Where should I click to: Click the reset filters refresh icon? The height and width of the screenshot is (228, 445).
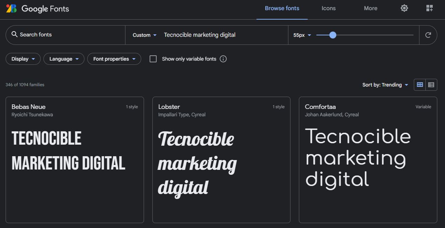[428, 35]
